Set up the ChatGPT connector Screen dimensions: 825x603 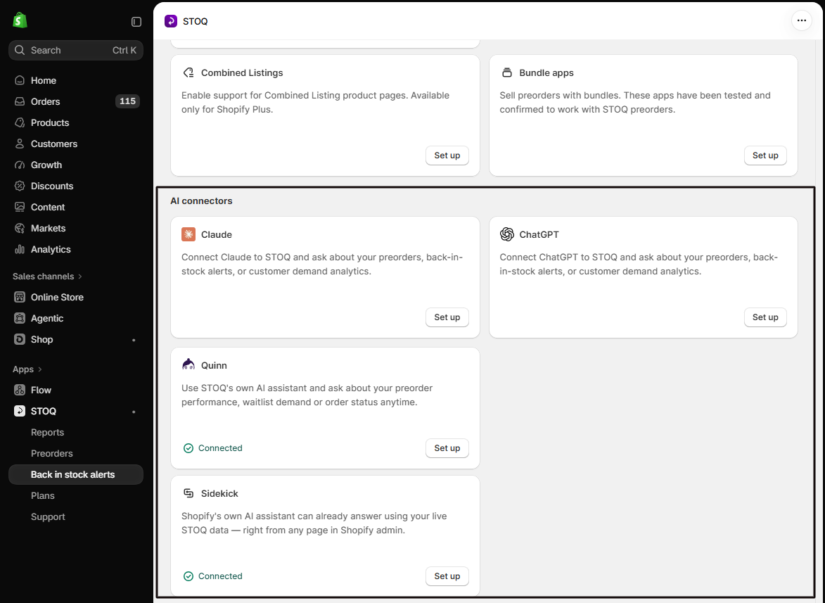click(x=765, y=317)
